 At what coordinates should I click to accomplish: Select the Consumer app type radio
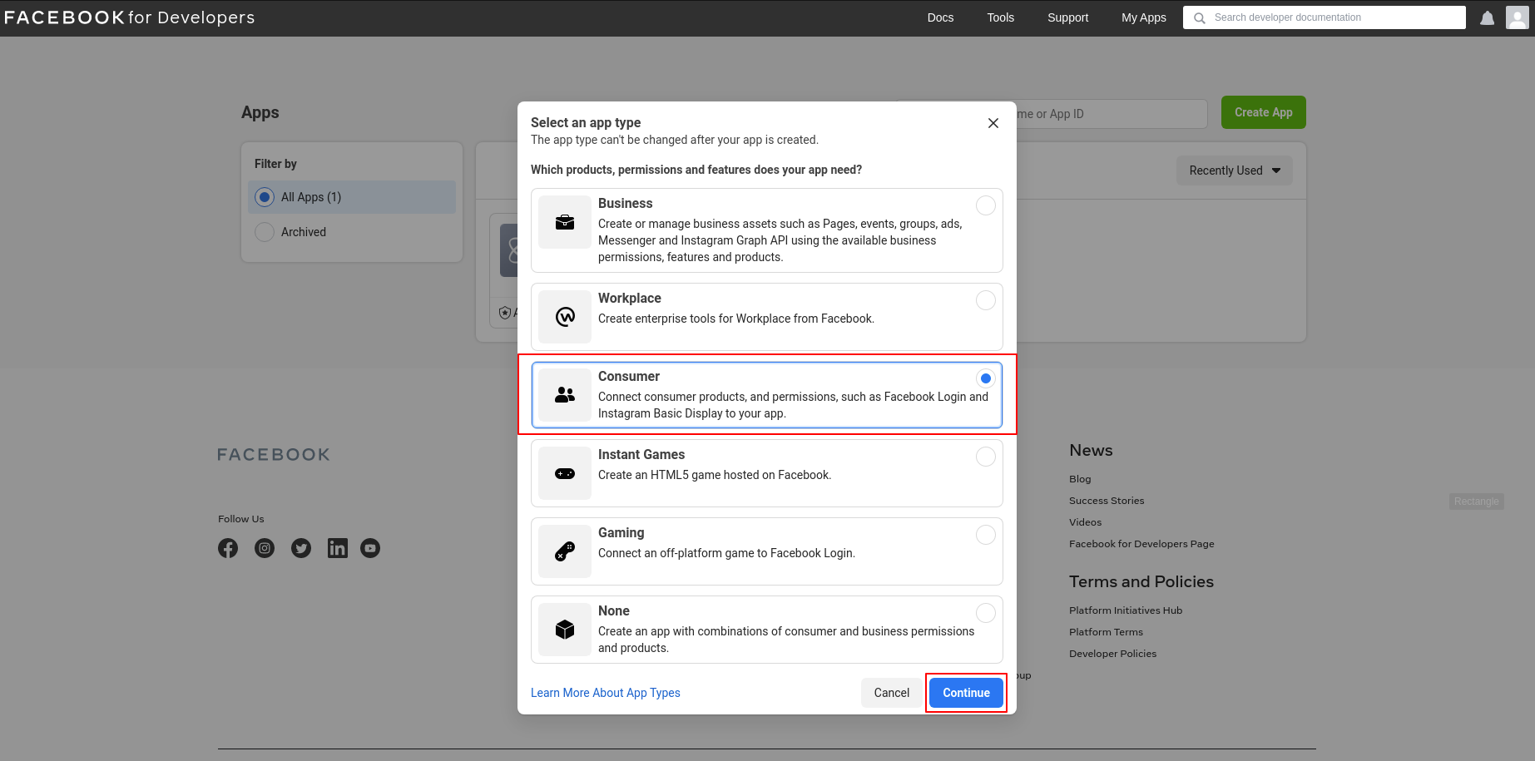[x=985, y=378]
